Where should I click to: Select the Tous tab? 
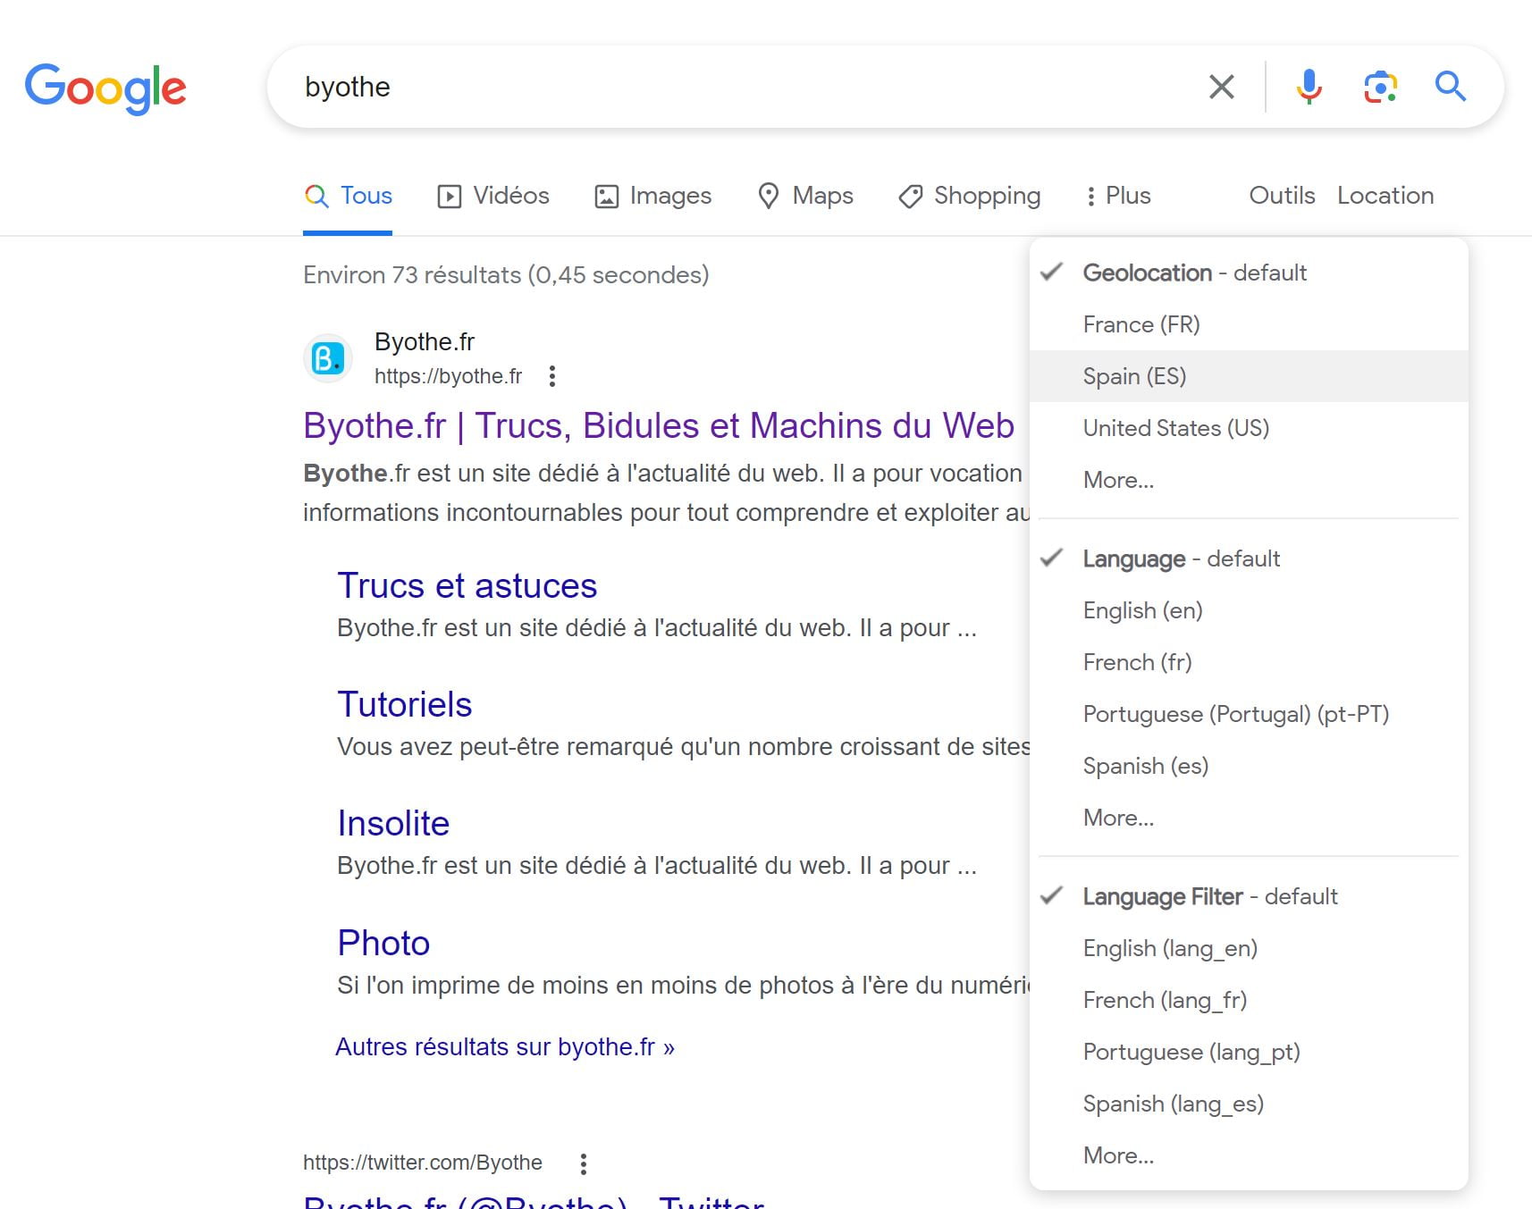(348, 196)
